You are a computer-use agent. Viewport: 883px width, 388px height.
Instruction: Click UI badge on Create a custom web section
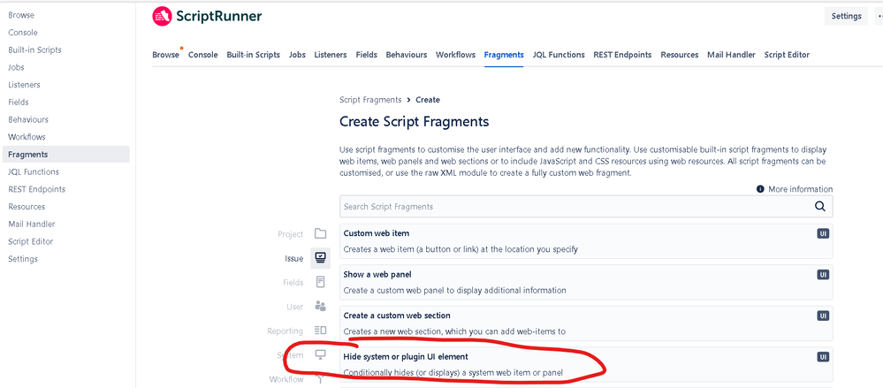pyautogui.click(x=823, y=316)
